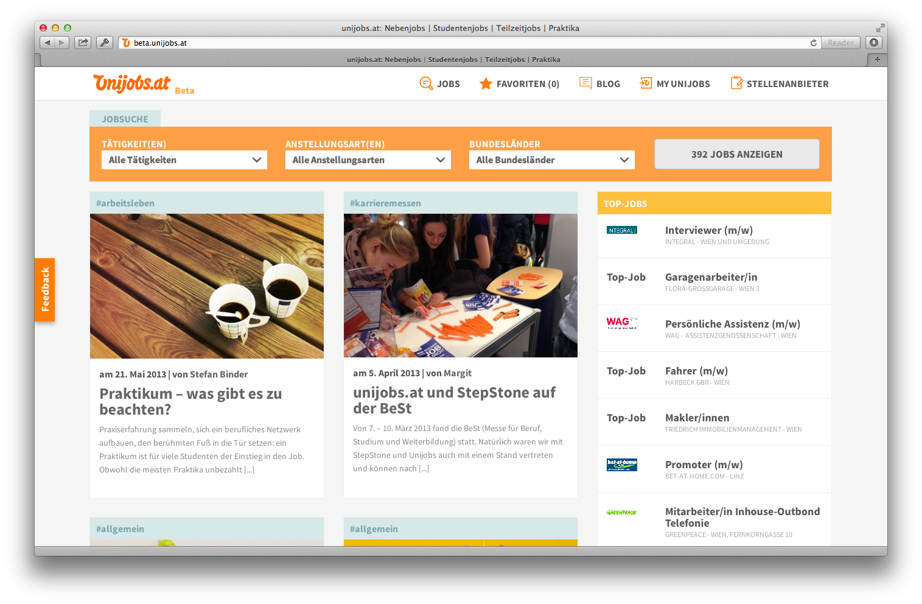The width and height of the screenshot is (922, 604).
Task: Open the BLOG menu item
Action: pyautogui.click(x=608, y=84)
